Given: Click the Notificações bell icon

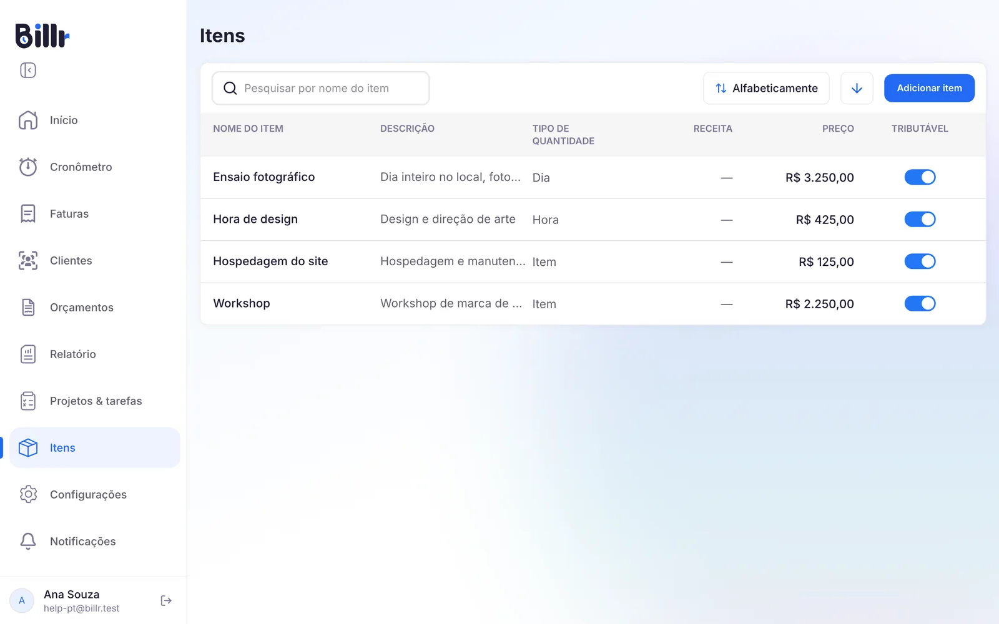Looking at the screenshot, I should 28,541.
